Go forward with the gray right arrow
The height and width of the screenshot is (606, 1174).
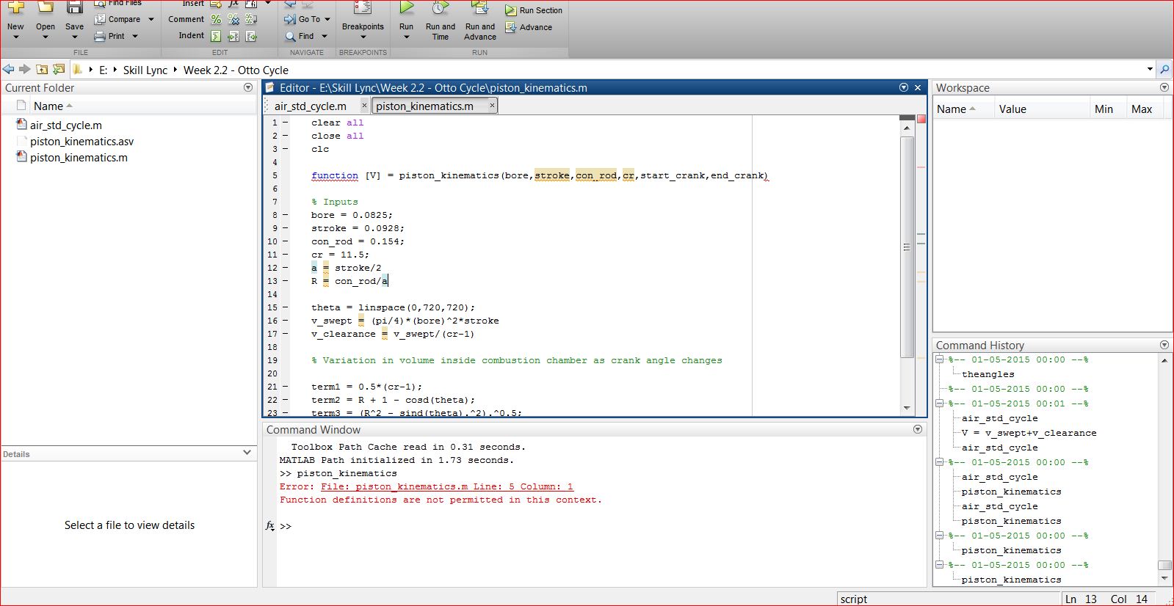click(x=25, y=70)
